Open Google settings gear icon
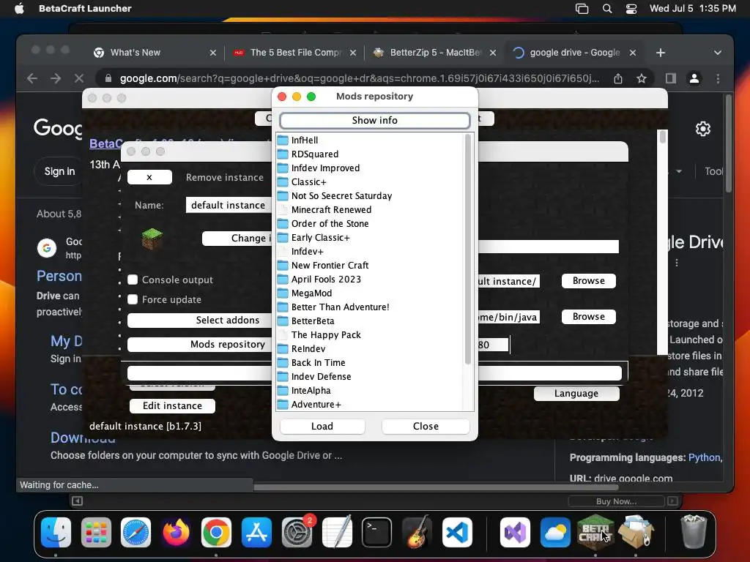This screenshot has width=750, height=562. [702, 129]
